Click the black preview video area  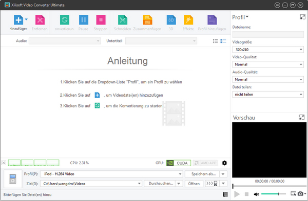pos(269,150)
